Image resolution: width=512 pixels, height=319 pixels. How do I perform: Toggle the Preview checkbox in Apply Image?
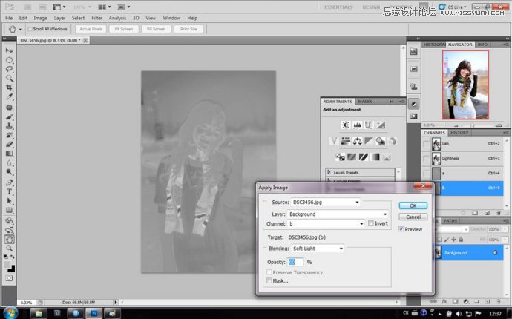pos(402,229)
